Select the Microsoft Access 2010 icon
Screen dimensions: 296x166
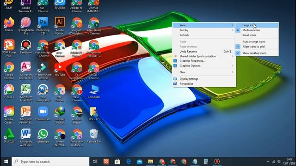26,71
